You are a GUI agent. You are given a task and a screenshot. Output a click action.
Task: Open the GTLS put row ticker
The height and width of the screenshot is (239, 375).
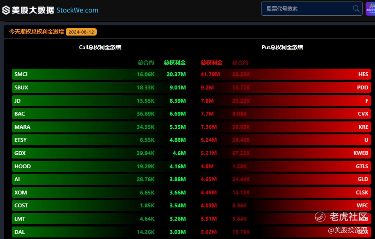[x=362, y=166]
